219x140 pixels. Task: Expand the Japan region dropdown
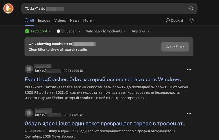click(74, 31)
